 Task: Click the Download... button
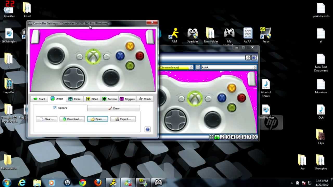[x=72, y=119]
